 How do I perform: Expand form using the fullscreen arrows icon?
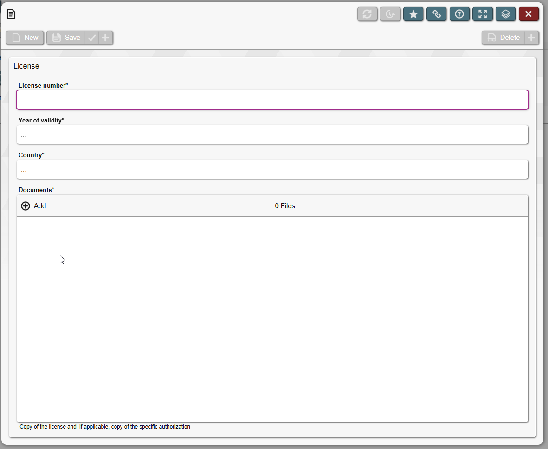[x=483, y=14]
